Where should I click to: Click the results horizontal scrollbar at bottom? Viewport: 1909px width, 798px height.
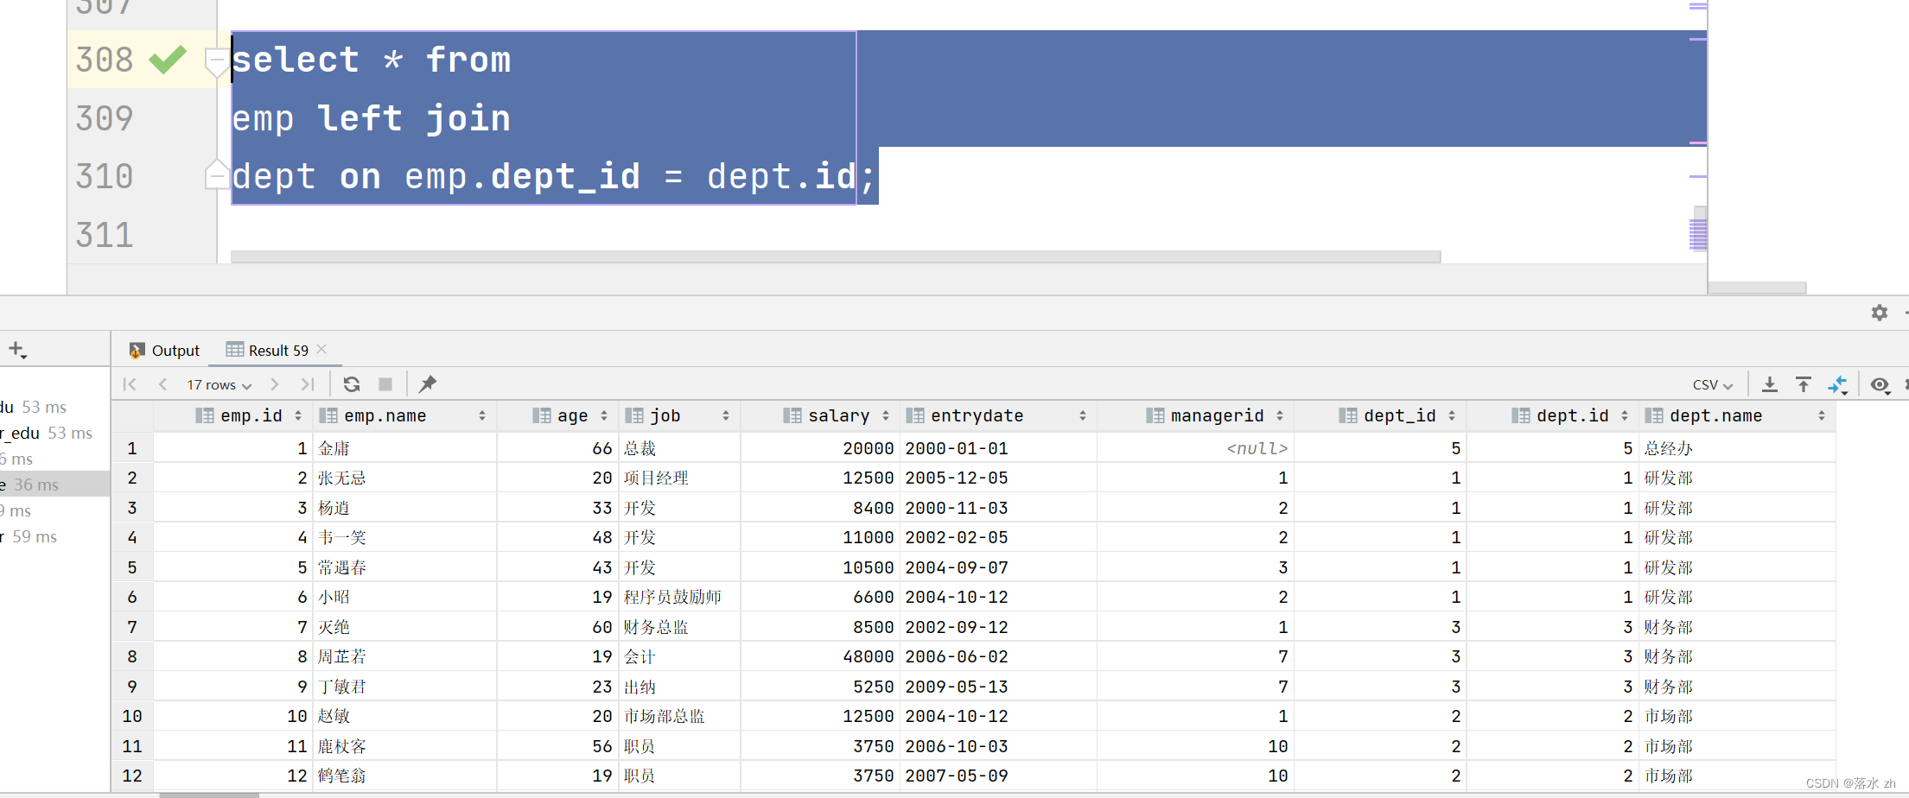point(209,795)
